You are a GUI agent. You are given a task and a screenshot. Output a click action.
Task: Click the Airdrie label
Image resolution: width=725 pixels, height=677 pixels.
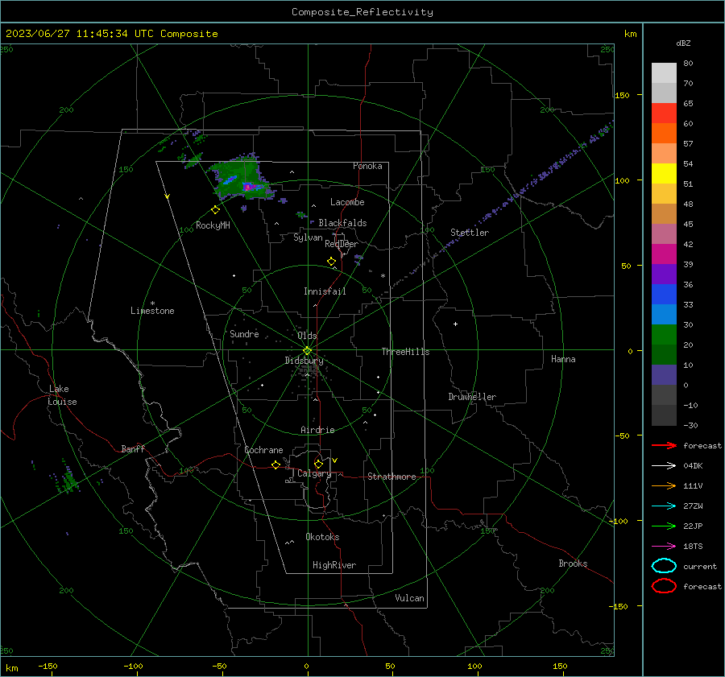pyautogui.click(x=317, y=430)
